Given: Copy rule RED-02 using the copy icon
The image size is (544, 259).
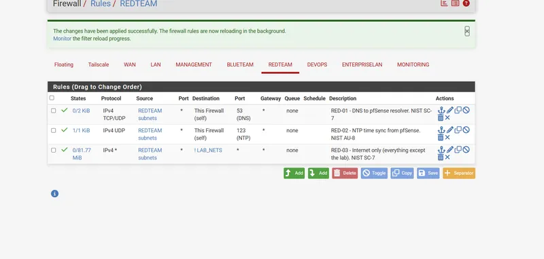Looking at the screenshot, I should tap(458, 130).
